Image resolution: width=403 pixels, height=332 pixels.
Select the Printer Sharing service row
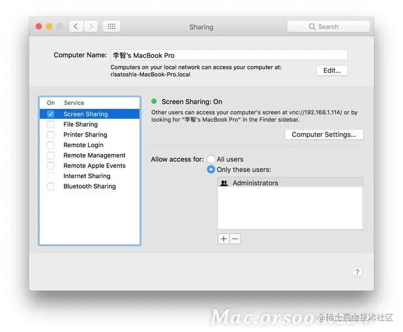point(90,134)
